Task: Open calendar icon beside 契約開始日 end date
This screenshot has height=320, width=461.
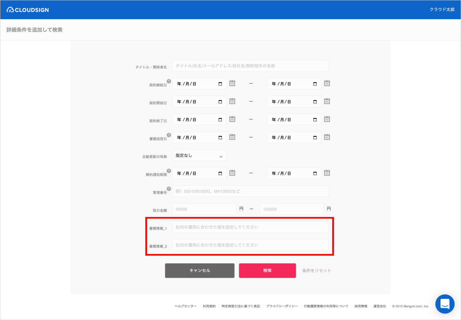Action: [x=327, y=101]
